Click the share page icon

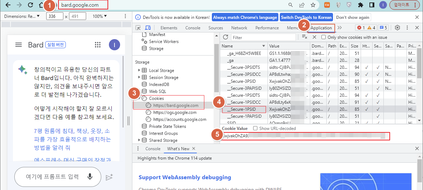tap(301, 5)
